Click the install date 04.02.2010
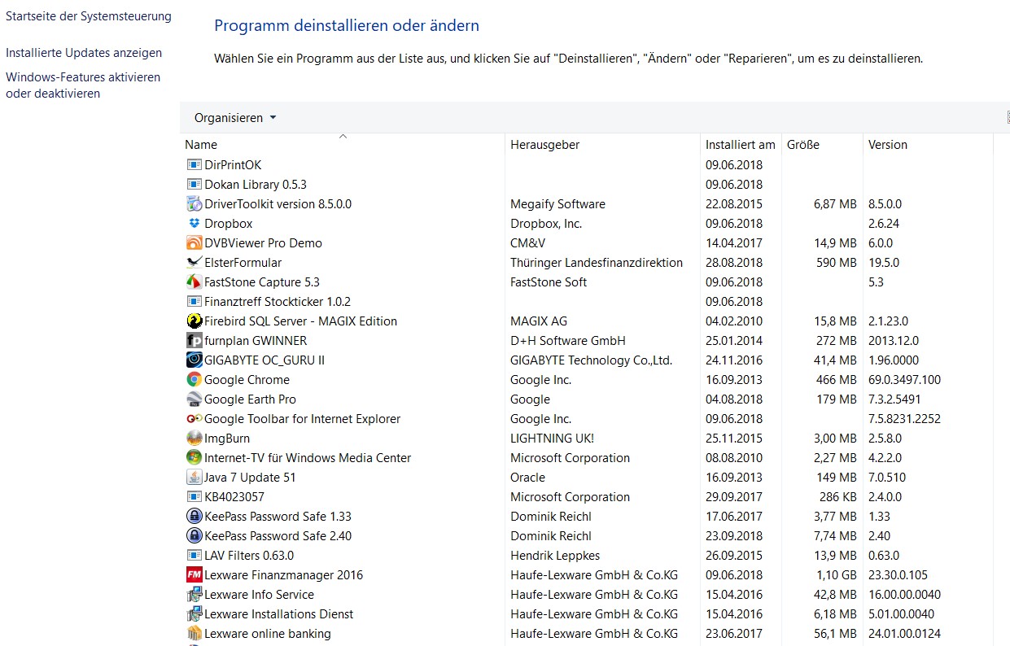Image resolution: width=1010 pixels, height=646 pixels. (734, 321)
